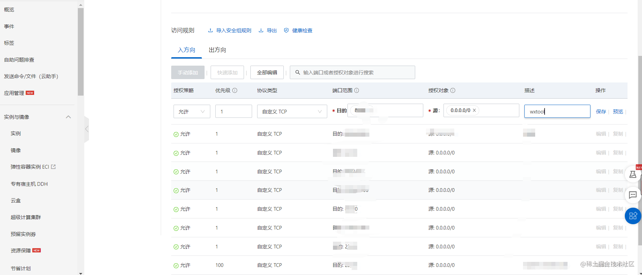Screen dimensions: 642x275
Task: Click the destination port range input
Action: 385,110
